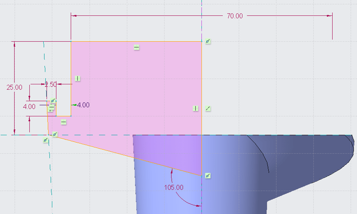
Task: Click constraint icon at sloped line's left start
Action: (55, 135)
